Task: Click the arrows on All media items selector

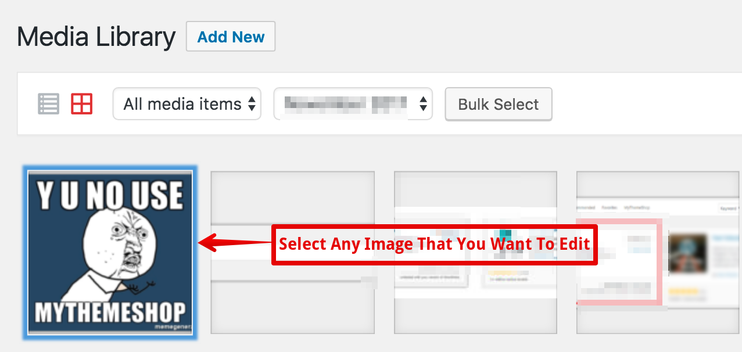Action: tap(252, 105)
